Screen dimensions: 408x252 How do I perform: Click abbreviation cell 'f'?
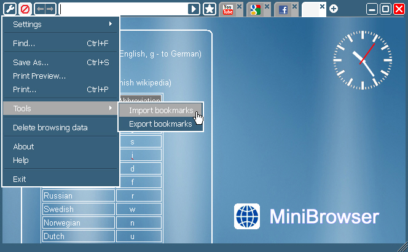tap(141, 182)
